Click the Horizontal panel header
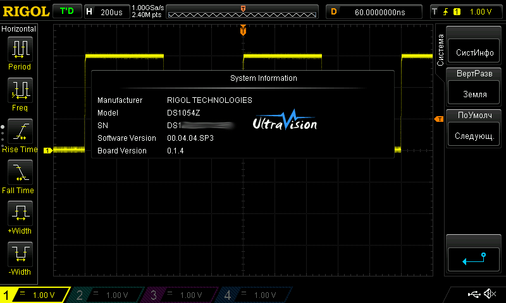This screenshot has width=506, height=303. tap(19, 29)
